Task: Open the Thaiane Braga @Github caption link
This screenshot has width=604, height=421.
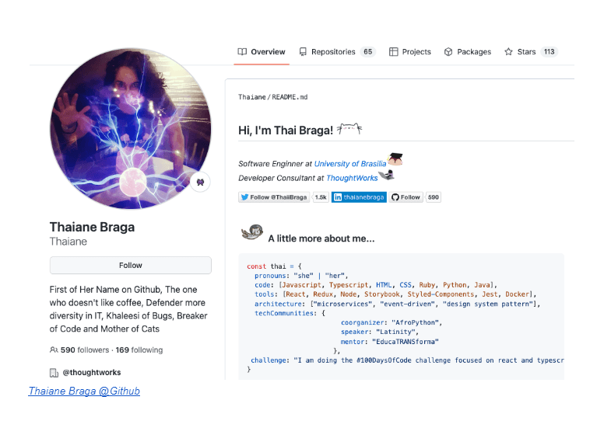Action: click(x=84, y=391)
